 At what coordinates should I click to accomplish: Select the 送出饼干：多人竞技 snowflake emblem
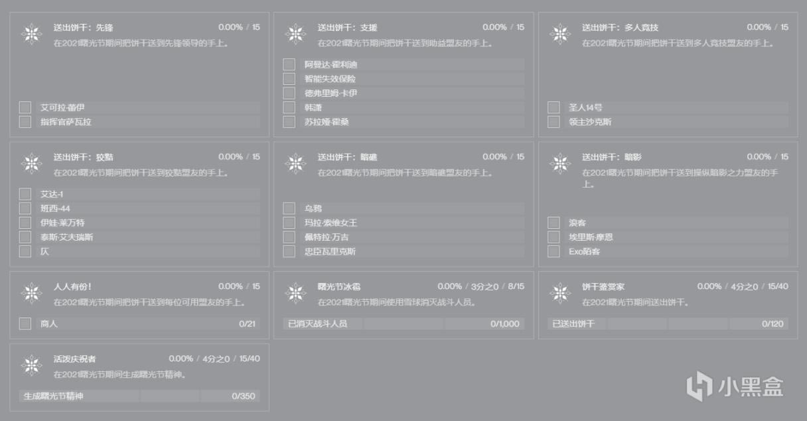(x=560, y=34)
